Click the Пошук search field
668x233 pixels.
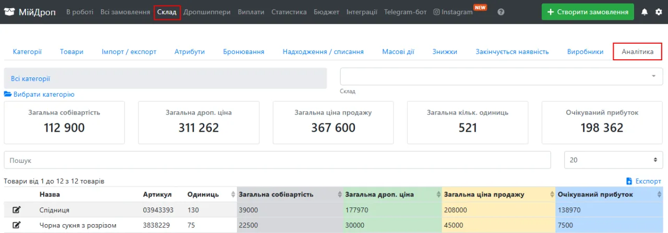click(x=277, y=160)
